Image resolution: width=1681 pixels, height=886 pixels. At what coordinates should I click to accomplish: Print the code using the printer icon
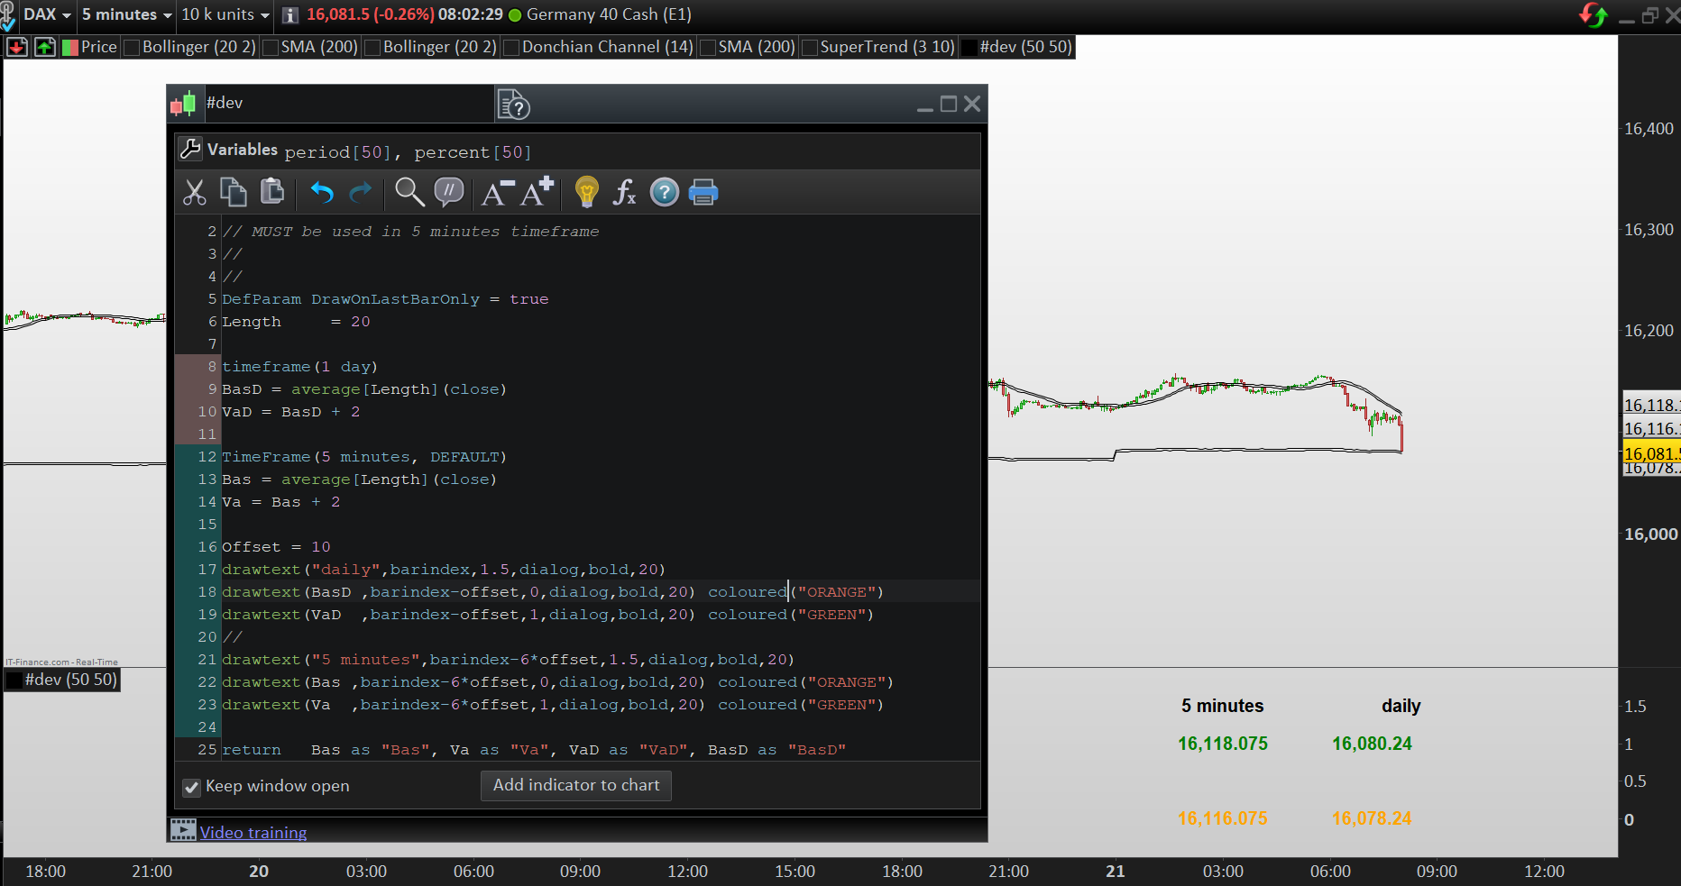[x=703, y=192]
